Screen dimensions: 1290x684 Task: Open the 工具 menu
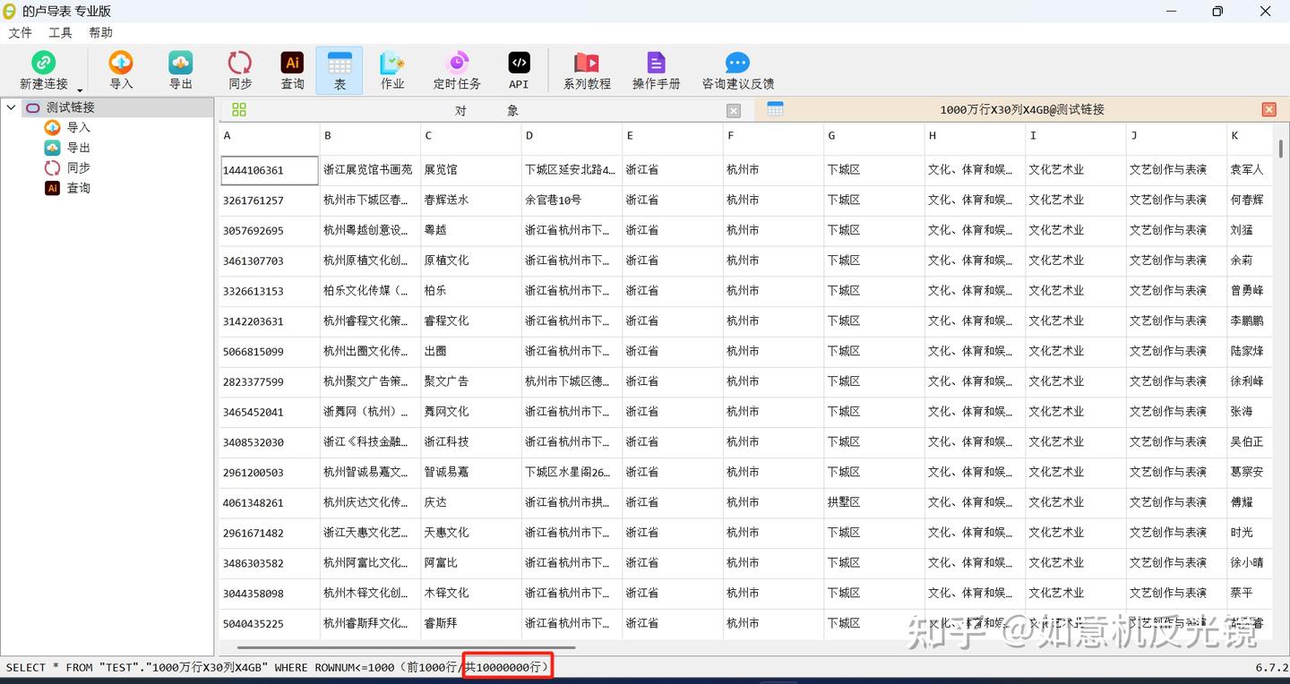(59, 32)
